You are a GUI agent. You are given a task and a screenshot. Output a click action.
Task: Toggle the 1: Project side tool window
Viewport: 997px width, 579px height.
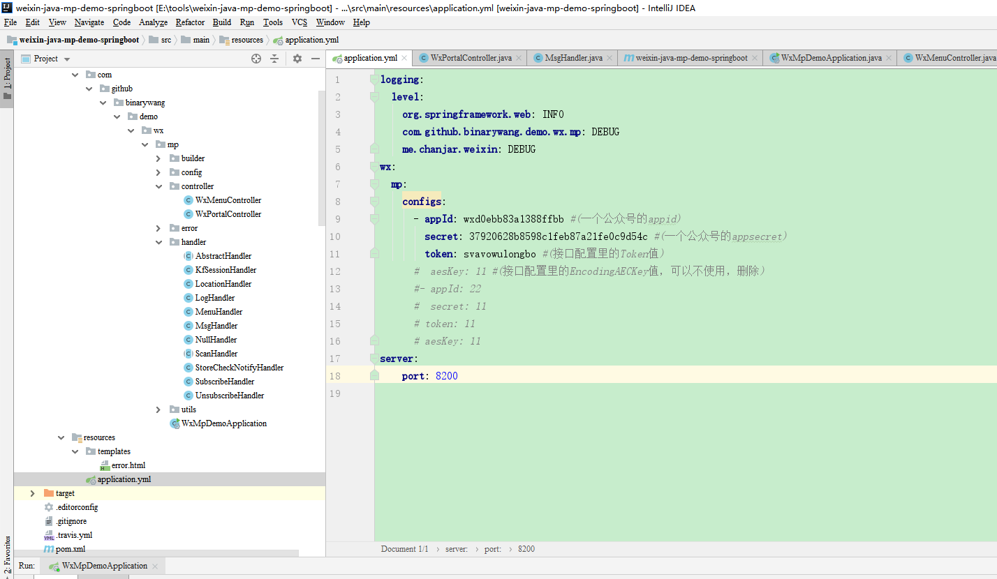point(7,77)
